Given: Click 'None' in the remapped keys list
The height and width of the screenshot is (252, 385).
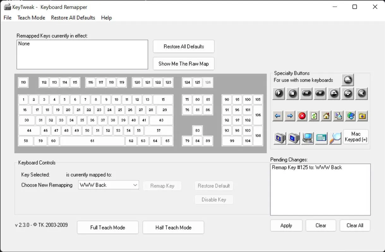Looking at the screenshot, I should (x=24, y=44).
